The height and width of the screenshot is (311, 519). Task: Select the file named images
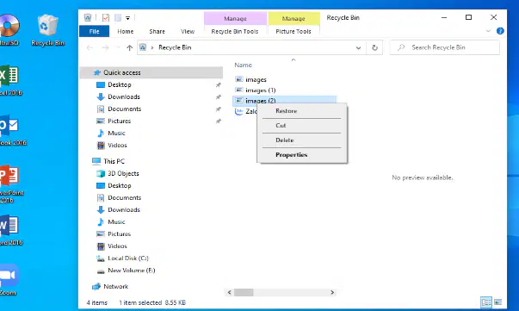click(x=256, y=79)
